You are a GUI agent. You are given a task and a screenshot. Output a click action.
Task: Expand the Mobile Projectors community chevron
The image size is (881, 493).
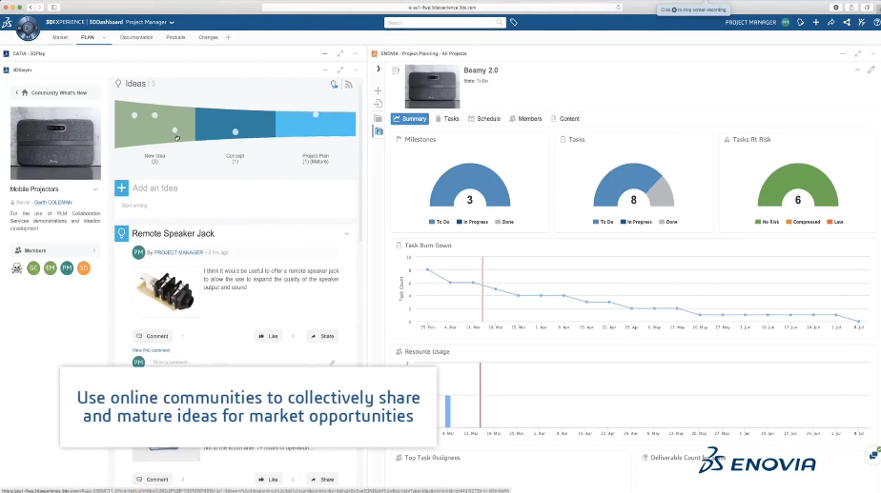[x=95, y=189]
